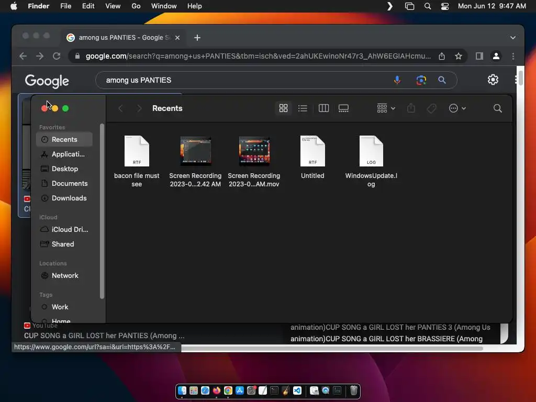Viewport: 536px width, 402px height.
Task: Open a new Chrome tab
Action: tap(197, 38)
